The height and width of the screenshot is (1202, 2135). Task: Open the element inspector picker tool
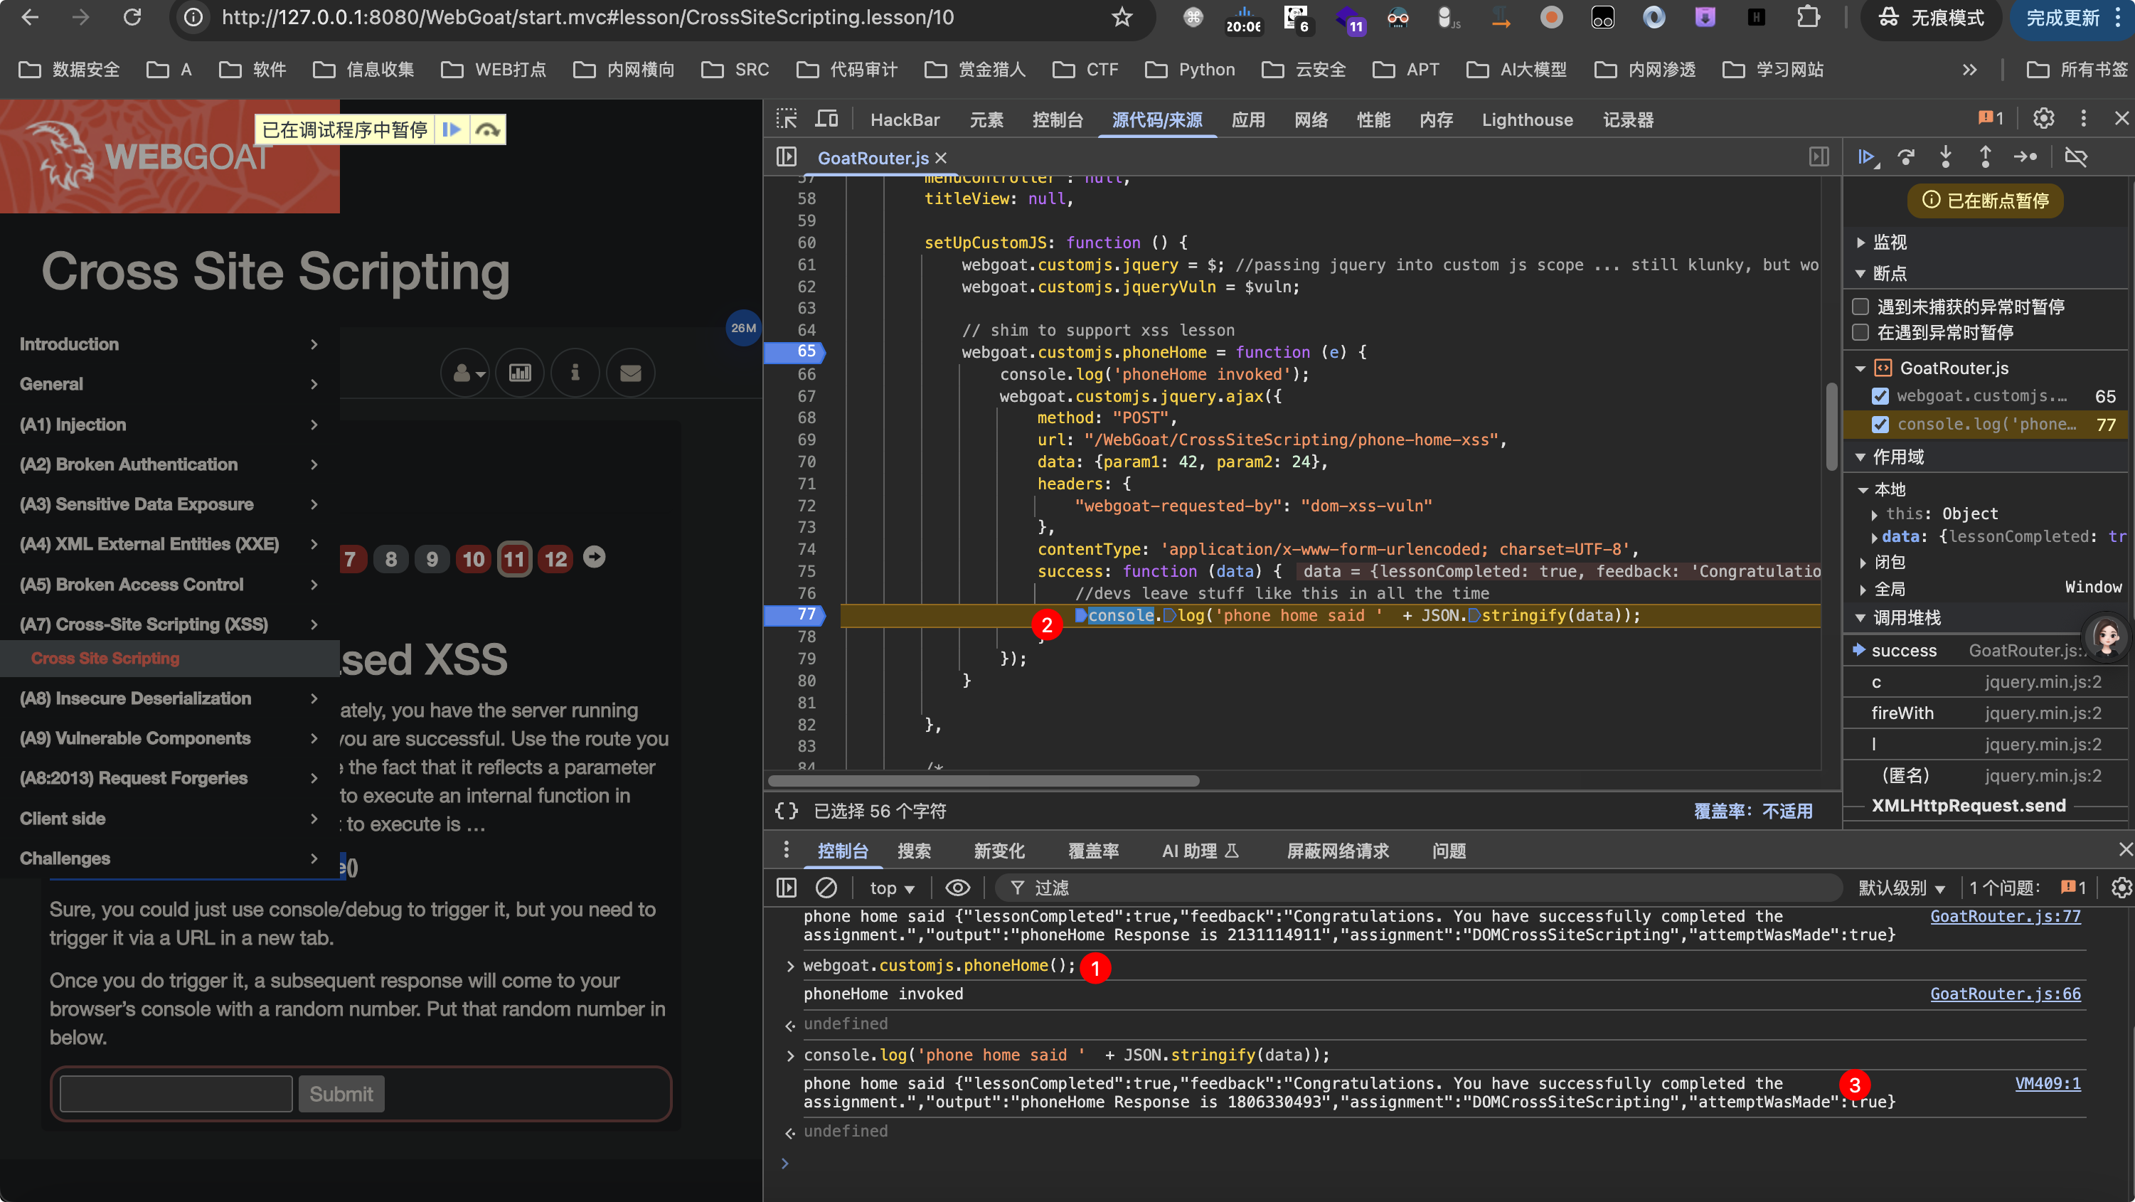tap(787, 119)
